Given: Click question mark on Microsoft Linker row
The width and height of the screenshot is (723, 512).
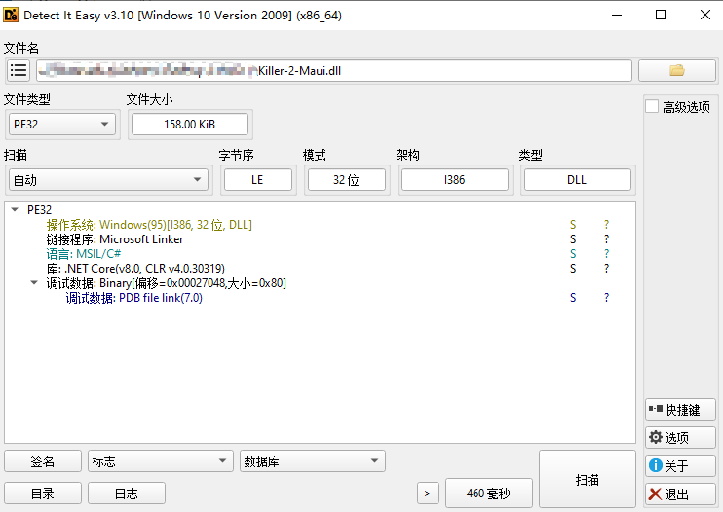Looking at the screenshot, I should (606, 238).
